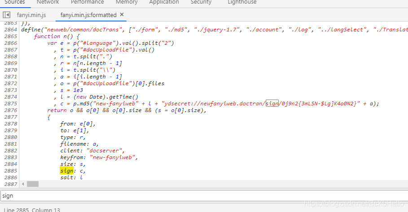Click the "./md5" dependency string
The image size is (408, 212).
[176, 30]
